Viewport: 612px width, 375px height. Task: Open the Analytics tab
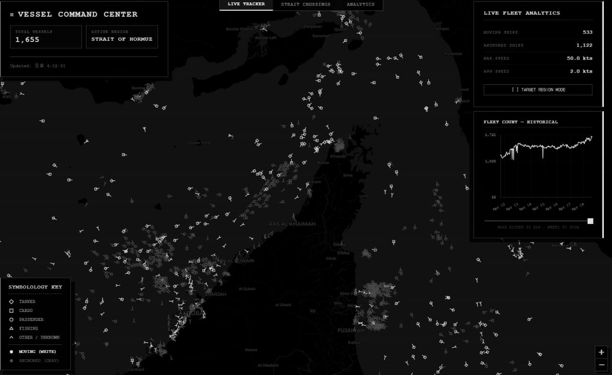coord(361,5)
